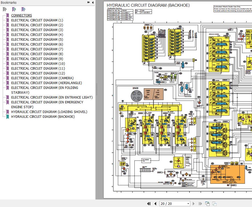
Task: Collapse the Bookmarks panel with left arrow
Action: 93,2
